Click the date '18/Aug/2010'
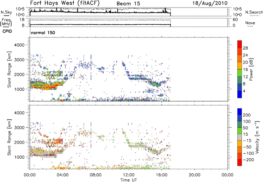 click(210, 3)
